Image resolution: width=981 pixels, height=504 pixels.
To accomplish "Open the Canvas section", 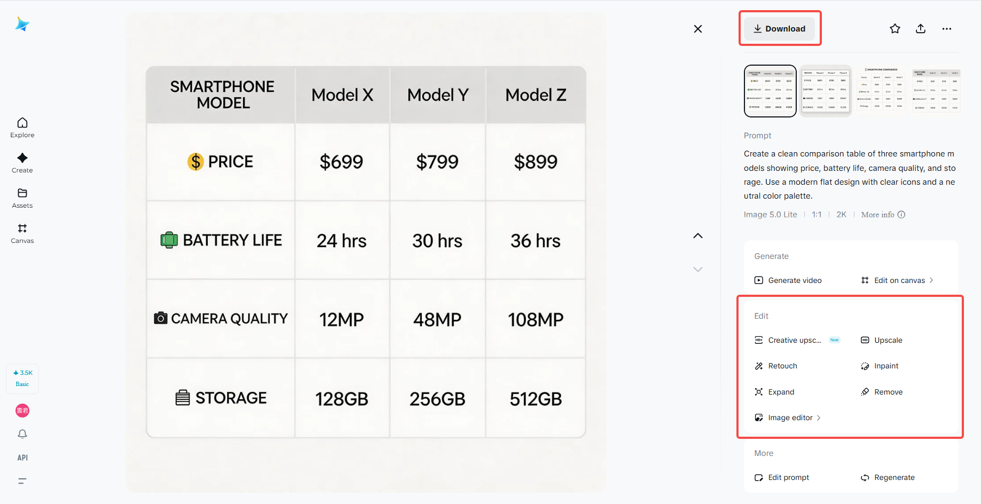I will pos(22,233).
